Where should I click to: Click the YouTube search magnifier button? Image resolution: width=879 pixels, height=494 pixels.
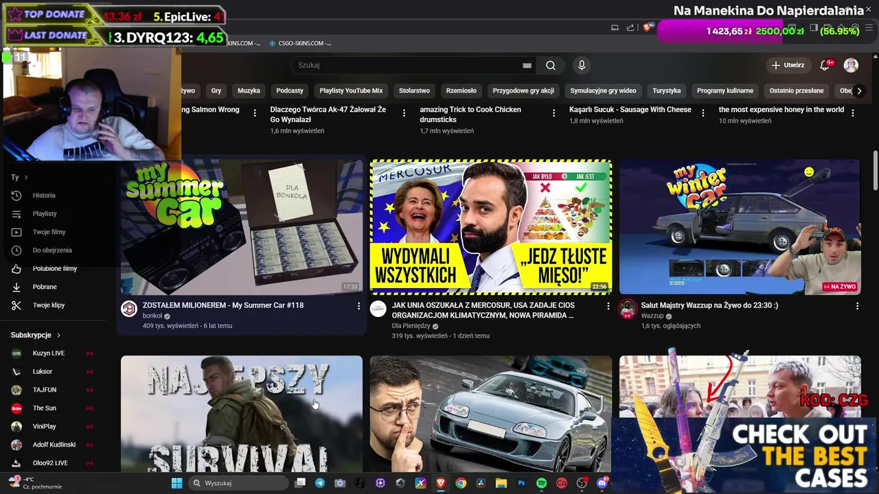coord(551,65)
